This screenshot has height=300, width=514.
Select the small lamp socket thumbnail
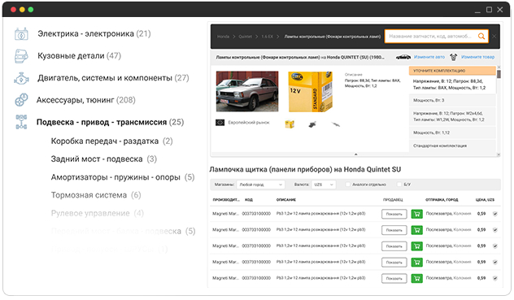click(x=312, y=124)
